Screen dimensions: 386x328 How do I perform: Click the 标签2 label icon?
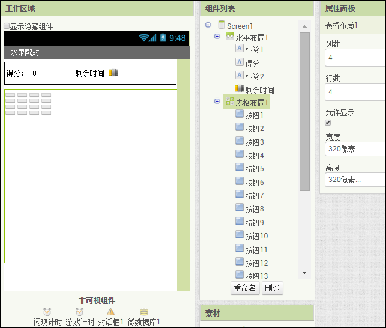240,75
